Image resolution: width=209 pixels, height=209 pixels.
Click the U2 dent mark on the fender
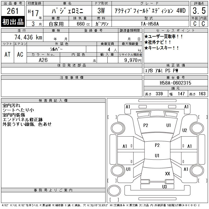point(185,130)
